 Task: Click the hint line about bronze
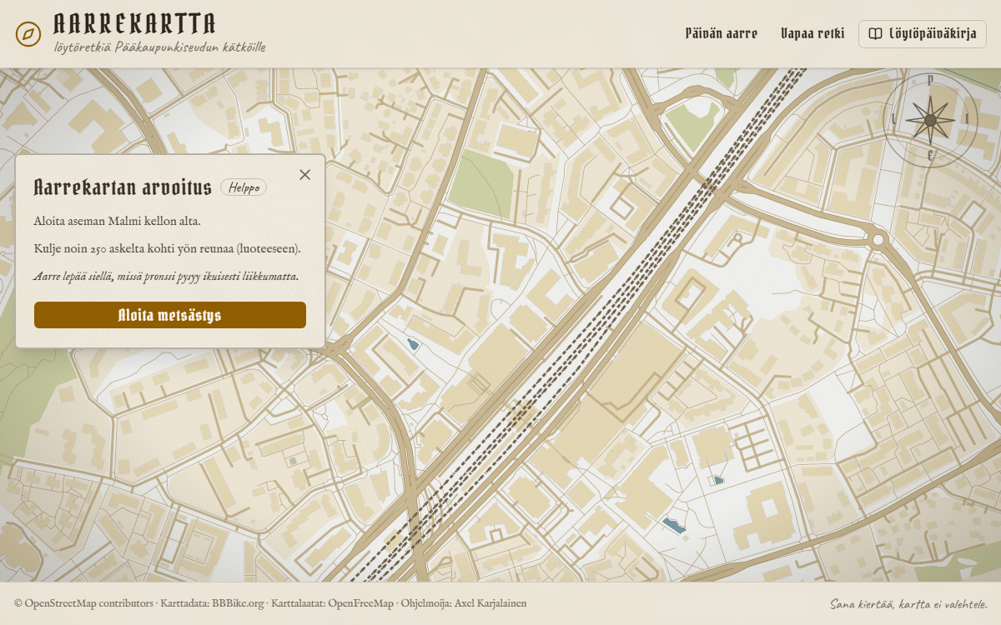click(167, 276)
